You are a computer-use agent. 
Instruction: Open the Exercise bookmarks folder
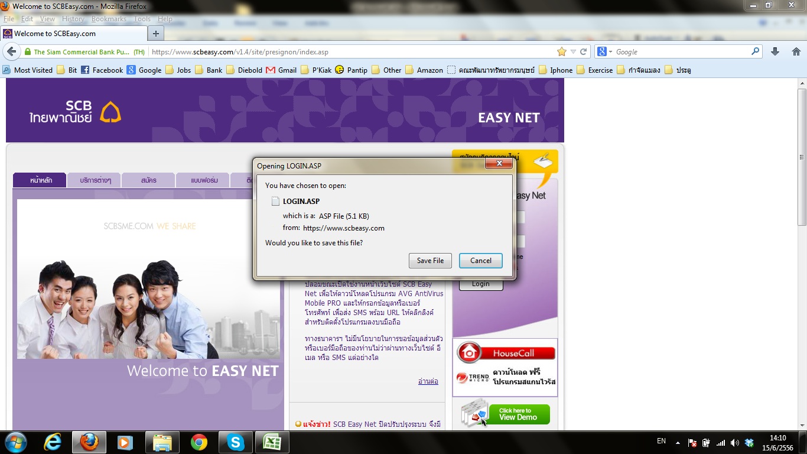tap(595, 70)
